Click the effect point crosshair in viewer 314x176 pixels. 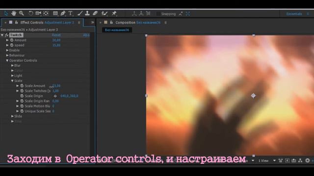coord(253,96)
